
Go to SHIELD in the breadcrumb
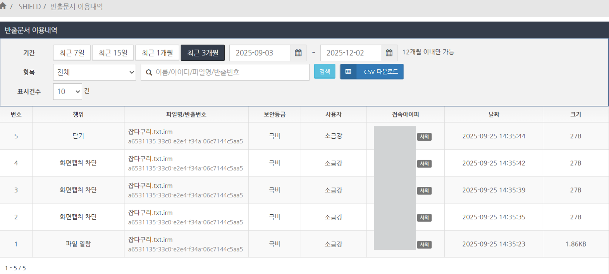[29, 7]
